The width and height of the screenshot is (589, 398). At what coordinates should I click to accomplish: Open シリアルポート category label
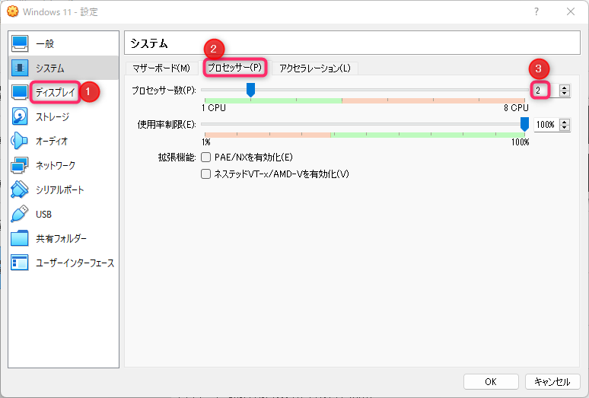(x=59, y=190)
